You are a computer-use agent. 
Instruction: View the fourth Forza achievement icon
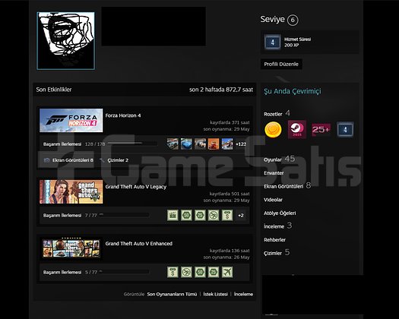pyautogui.click(x=214, y=144)
